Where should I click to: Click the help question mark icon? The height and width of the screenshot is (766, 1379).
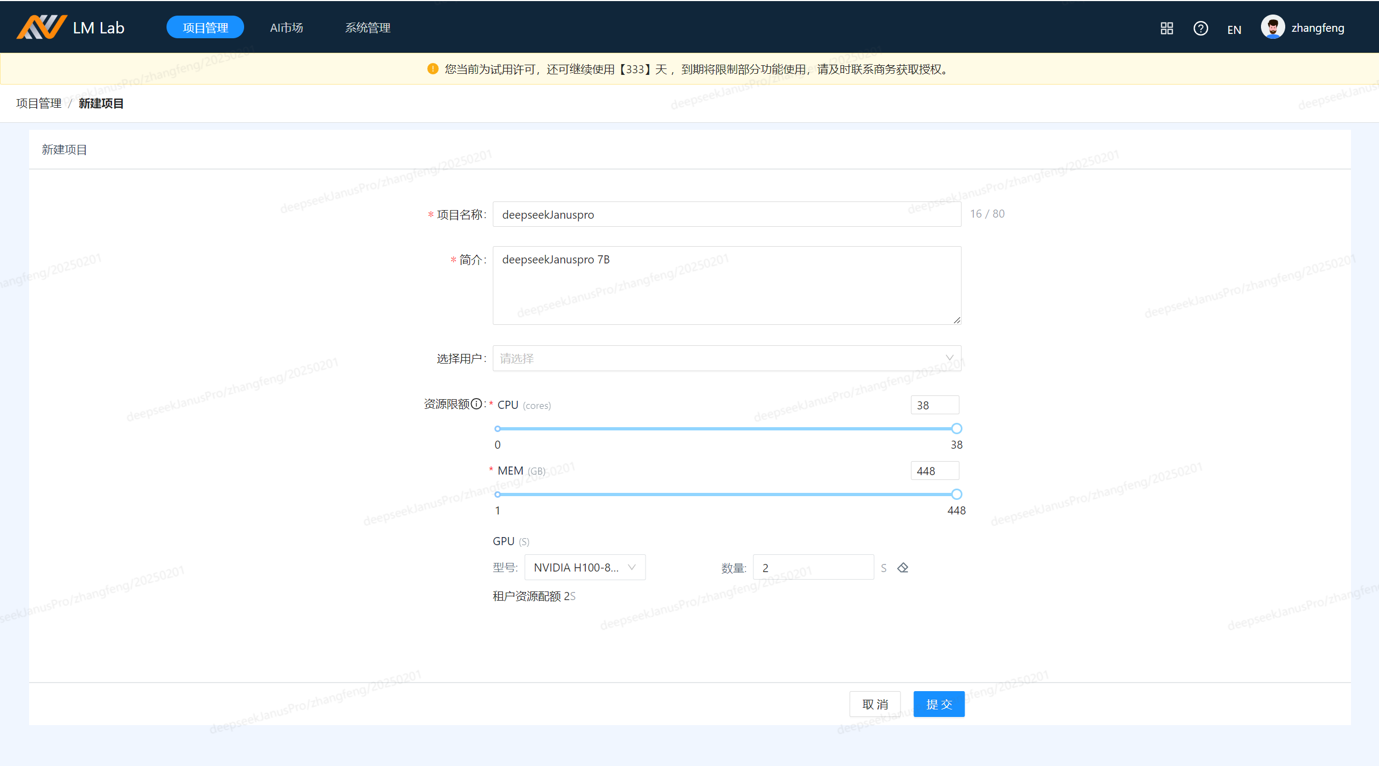(x=1201, y=28)
